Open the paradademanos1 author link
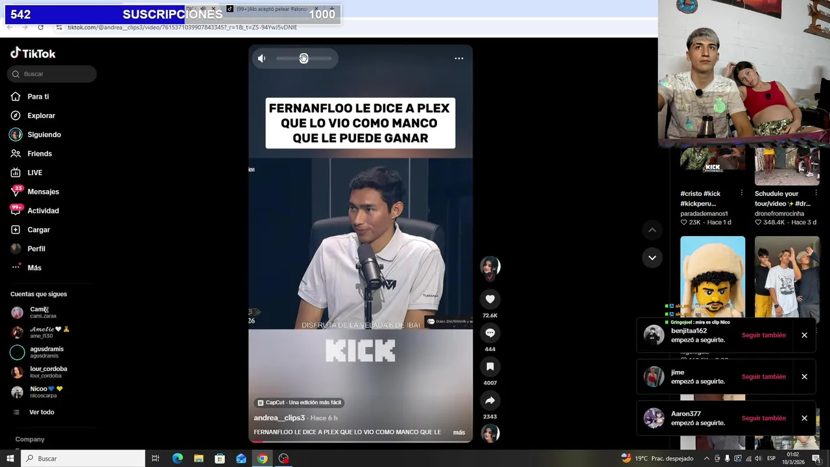830x467 pixels. coord(704,213)
